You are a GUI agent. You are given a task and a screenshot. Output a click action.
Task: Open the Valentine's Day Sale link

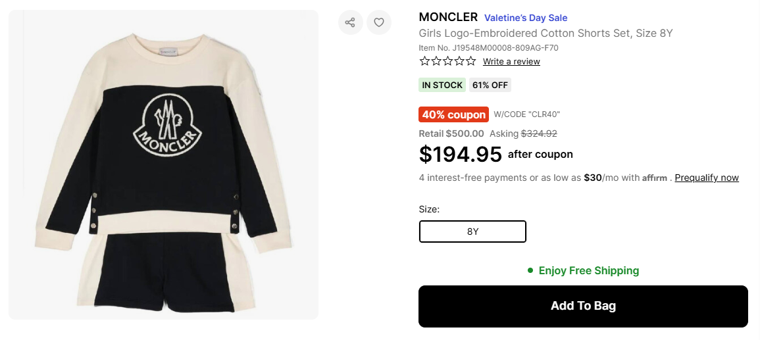pyautogui.click(x=526, y=18)
